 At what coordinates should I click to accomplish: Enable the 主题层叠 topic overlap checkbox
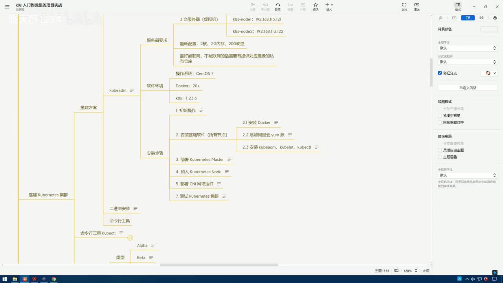[440, 157]
